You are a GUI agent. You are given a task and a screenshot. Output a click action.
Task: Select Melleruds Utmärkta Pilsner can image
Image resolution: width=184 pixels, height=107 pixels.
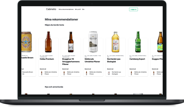point(93,42)
